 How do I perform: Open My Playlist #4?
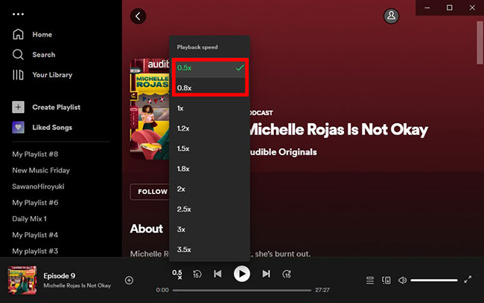[x=35, y=235]
